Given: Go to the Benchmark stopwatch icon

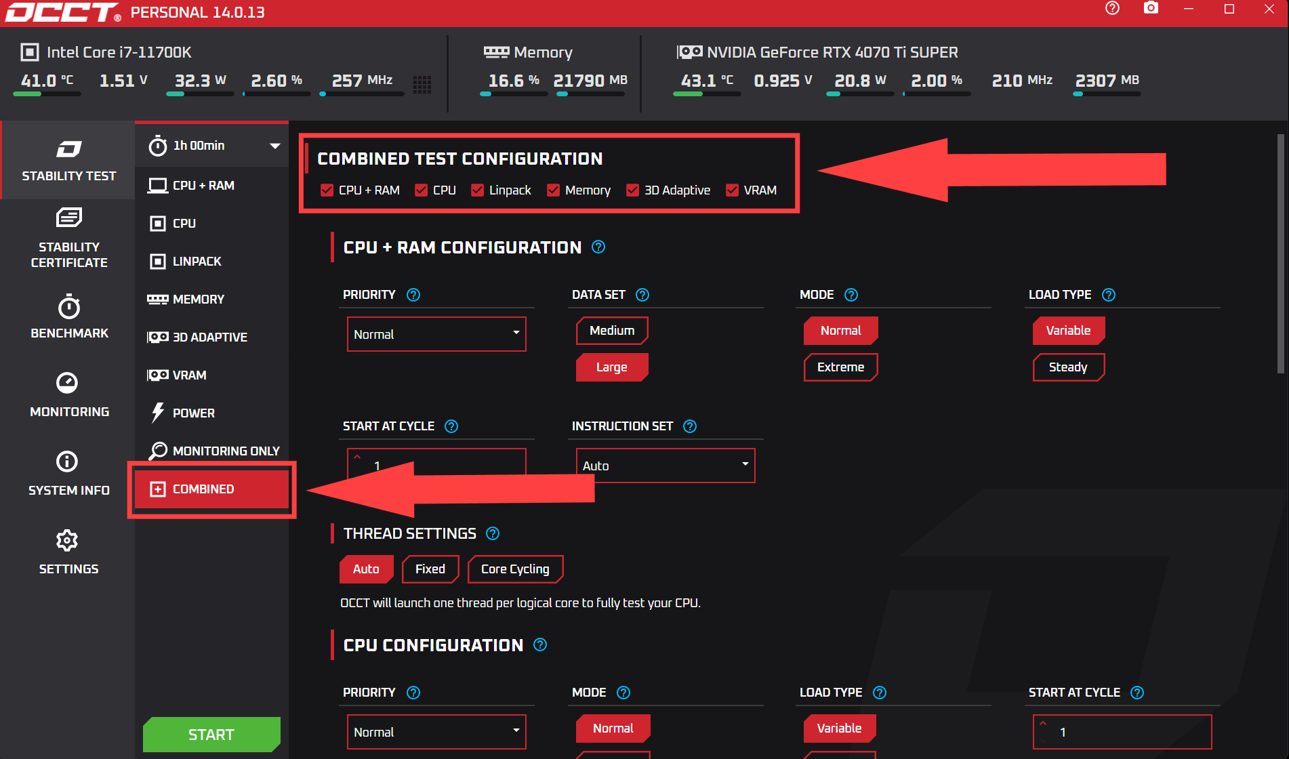Looking at the screenshot, I should tap(68, 307).
